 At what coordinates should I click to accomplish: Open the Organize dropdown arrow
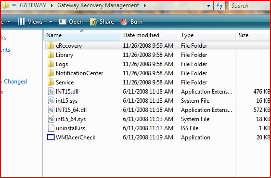pyautogui.click(x=9, y=22)
